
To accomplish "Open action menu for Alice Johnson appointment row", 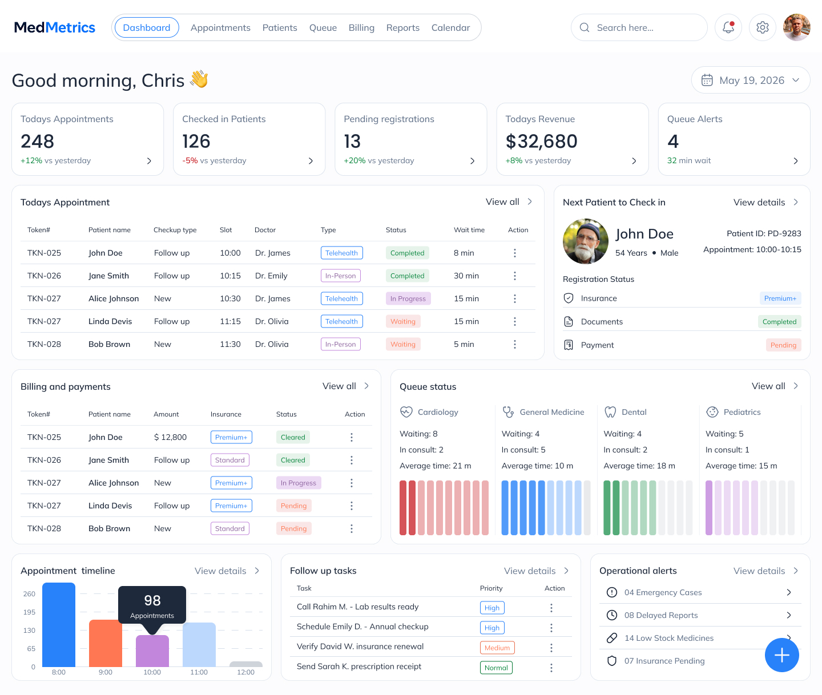I will [x=515, y=298].
